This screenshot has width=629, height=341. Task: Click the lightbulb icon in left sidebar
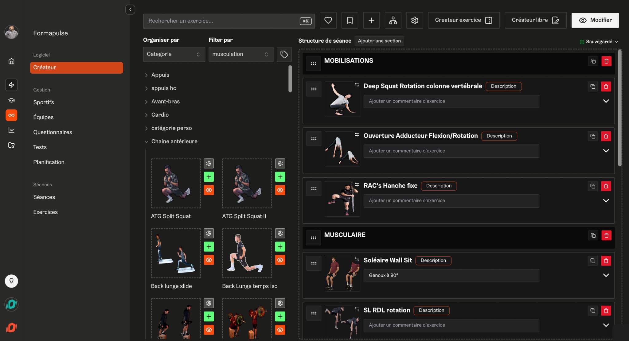point(11,281)
